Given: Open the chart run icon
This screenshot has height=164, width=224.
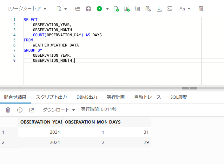Looking at the screenshot, I should pyautogui.click(x=127, y=9).
